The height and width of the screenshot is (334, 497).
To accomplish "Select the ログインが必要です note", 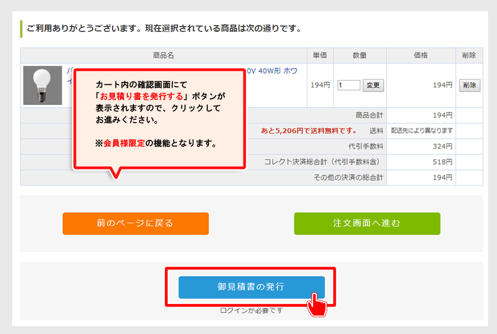I will click(251, 311).
